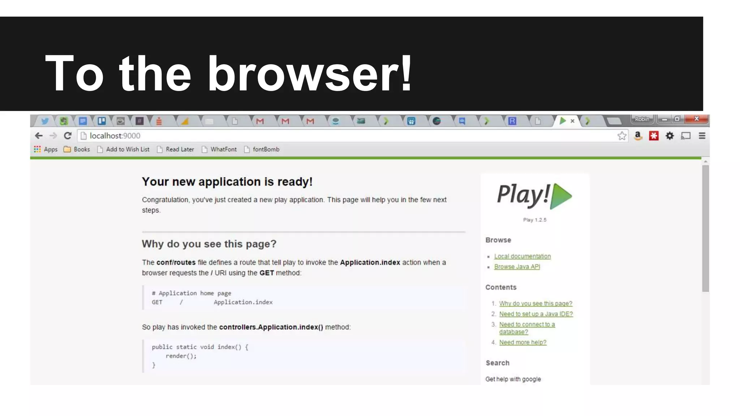Click the gear extension icon
The width and height of the screenshot is (740, 416).
click(670, 136)
